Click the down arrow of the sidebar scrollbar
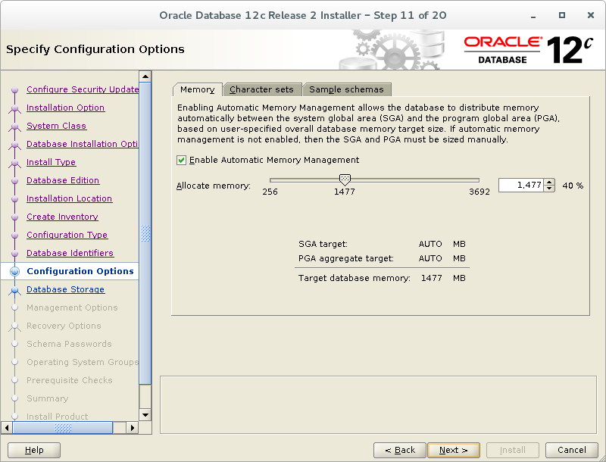This screenshot has width=606, height=462. pos(145,415)
